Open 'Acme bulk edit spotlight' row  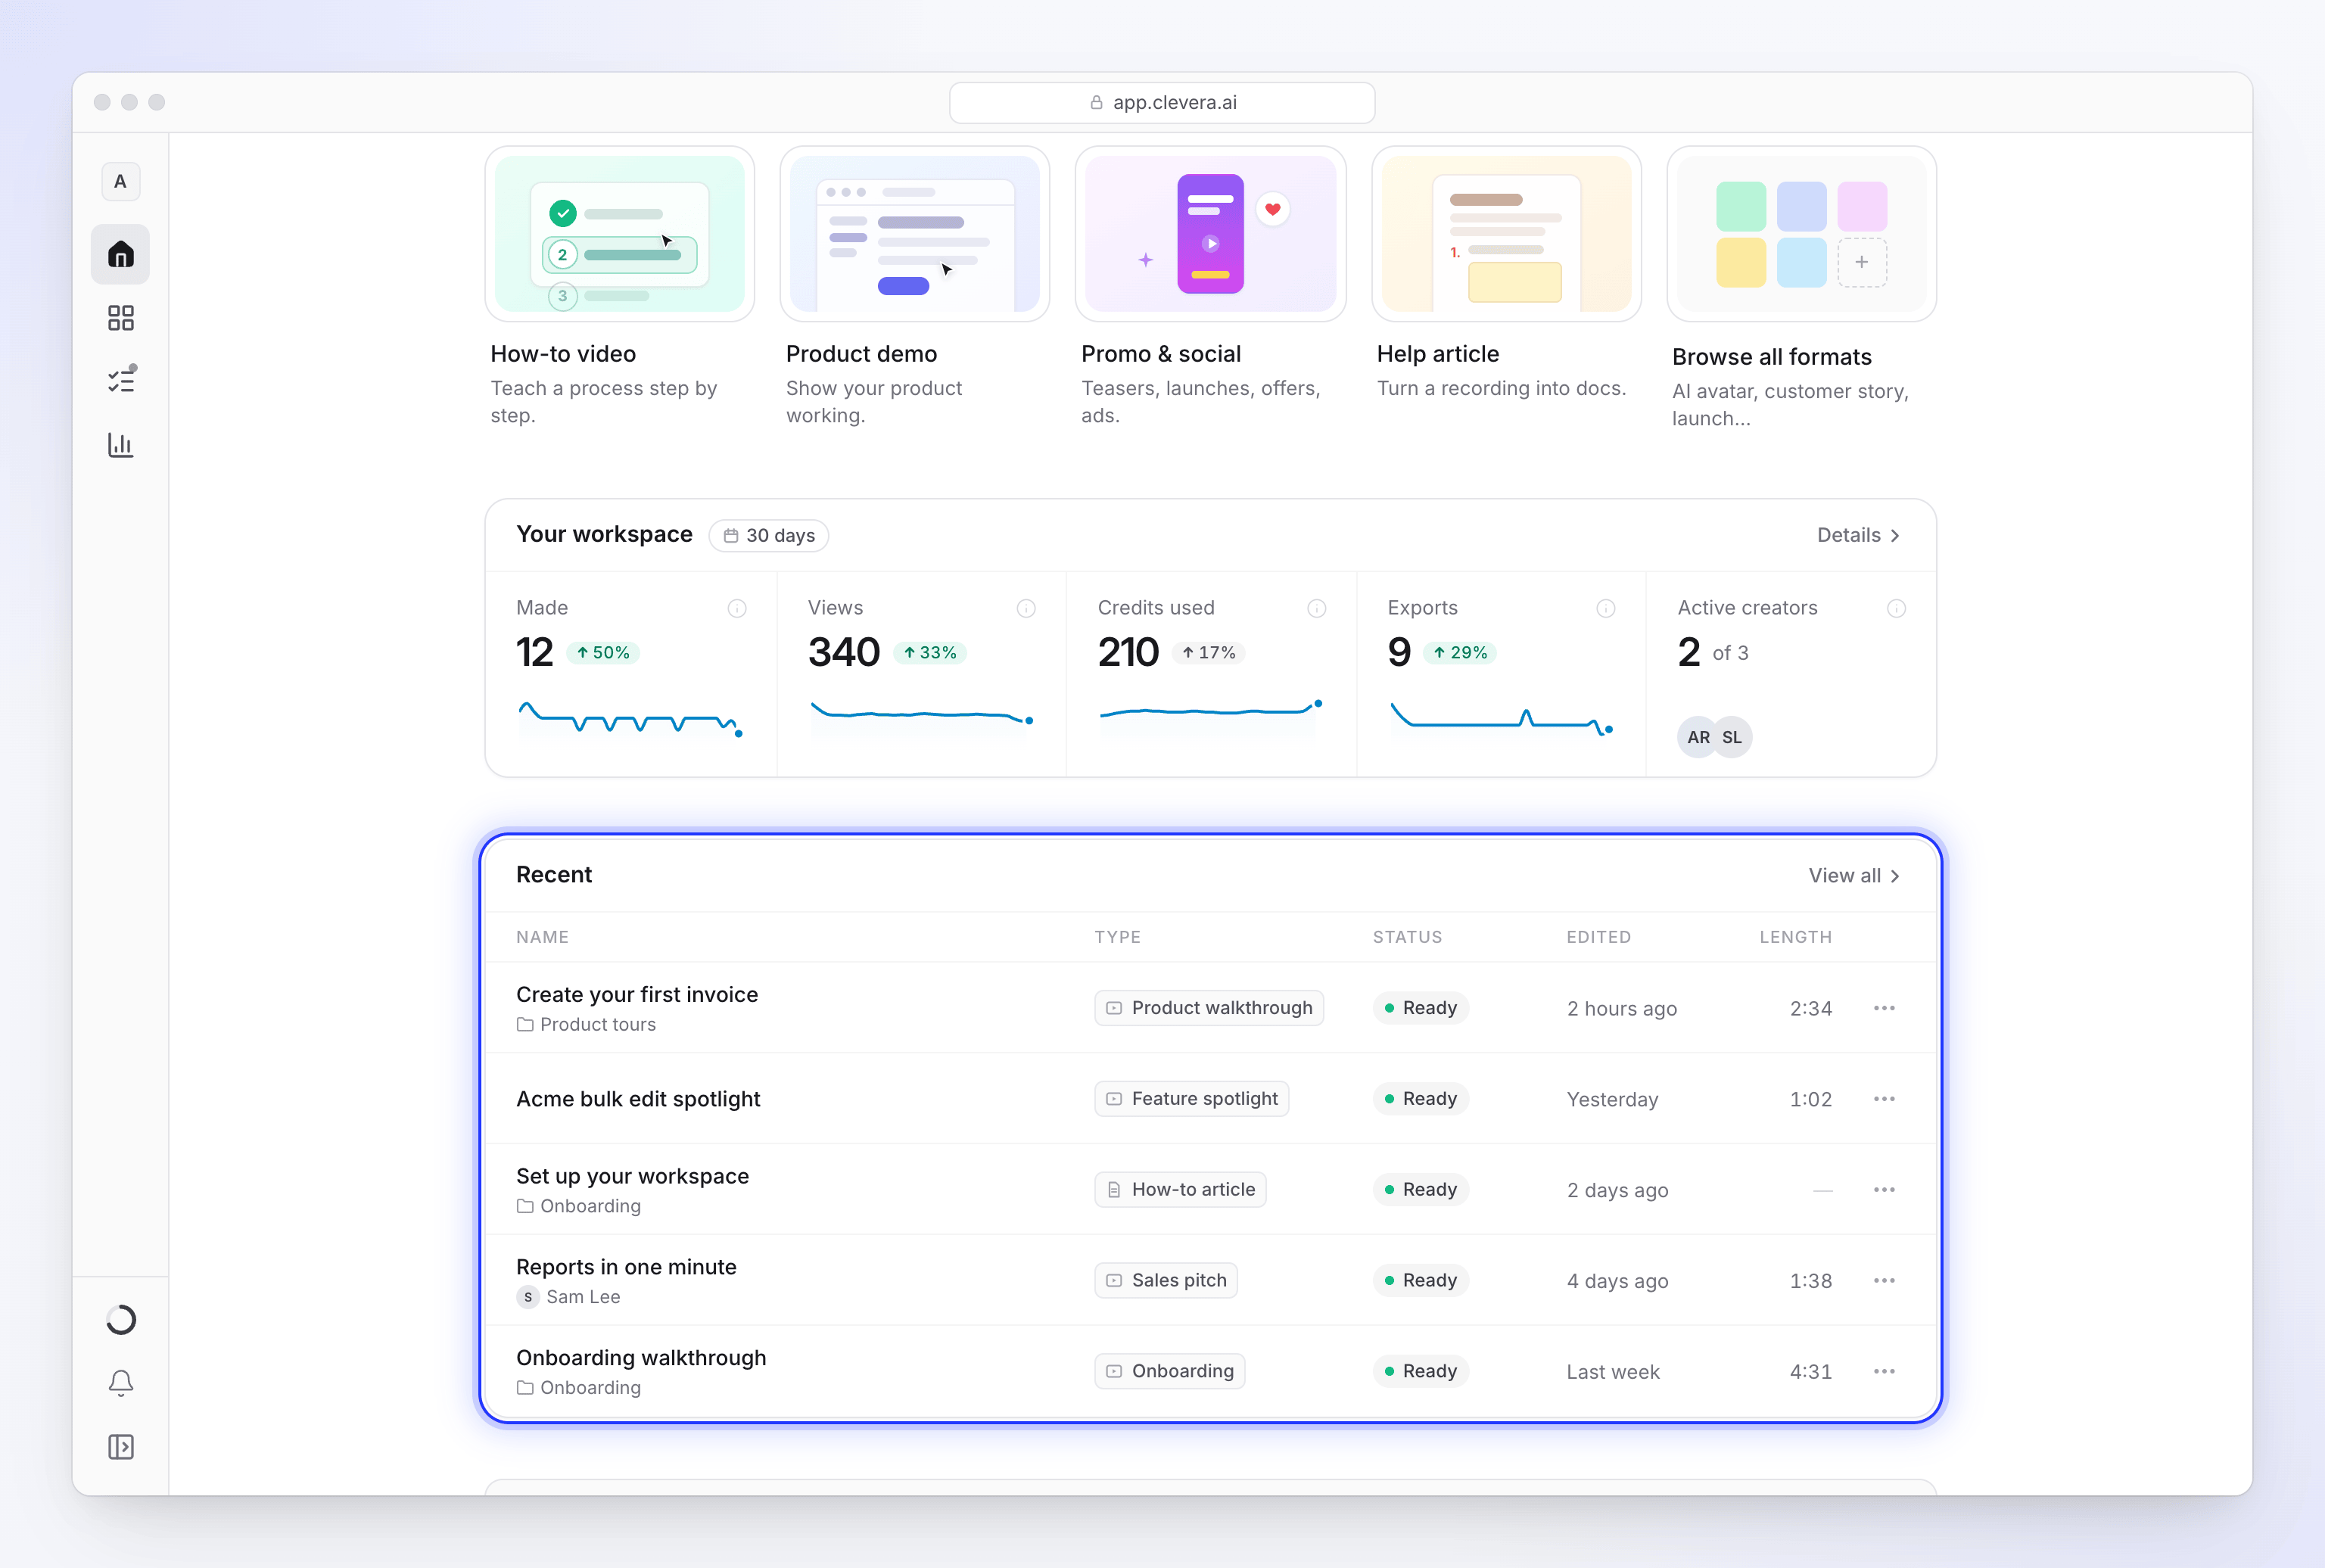[x=1210, y=1099]
